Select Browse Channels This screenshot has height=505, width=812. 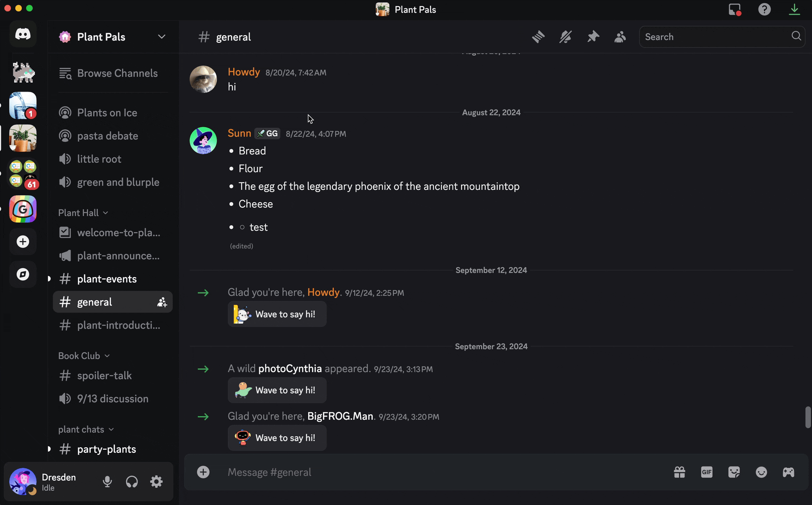[113, 73]
